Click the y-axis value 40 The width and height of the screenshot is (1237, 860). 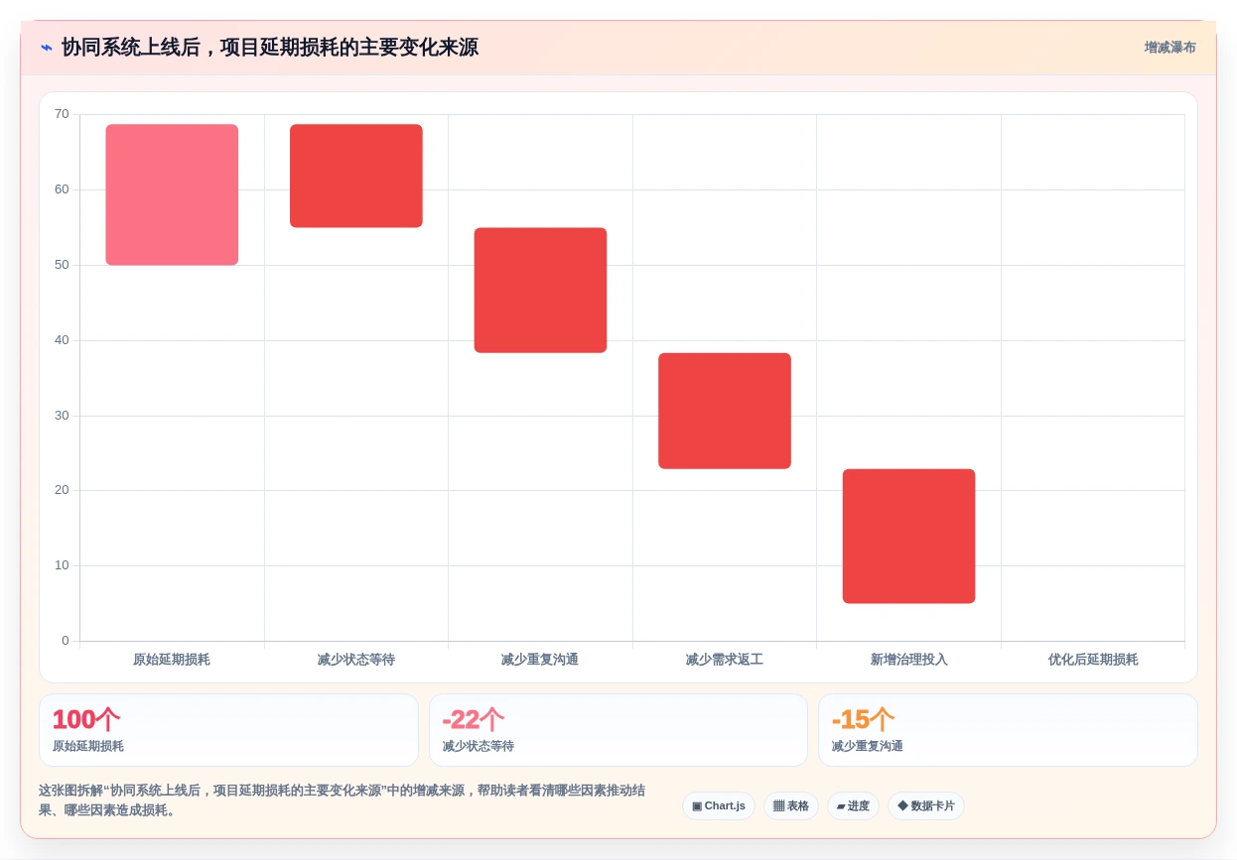coord(62,340)
